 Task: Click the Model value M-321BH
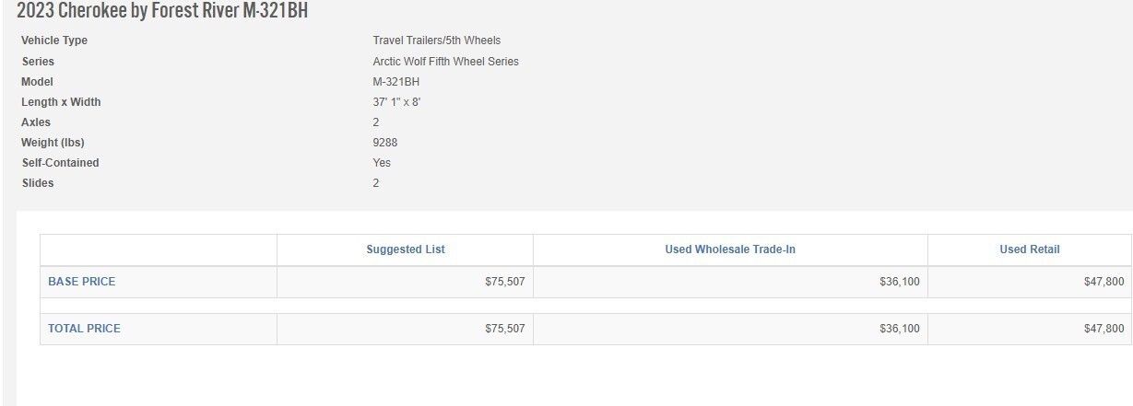click(396, 82)
